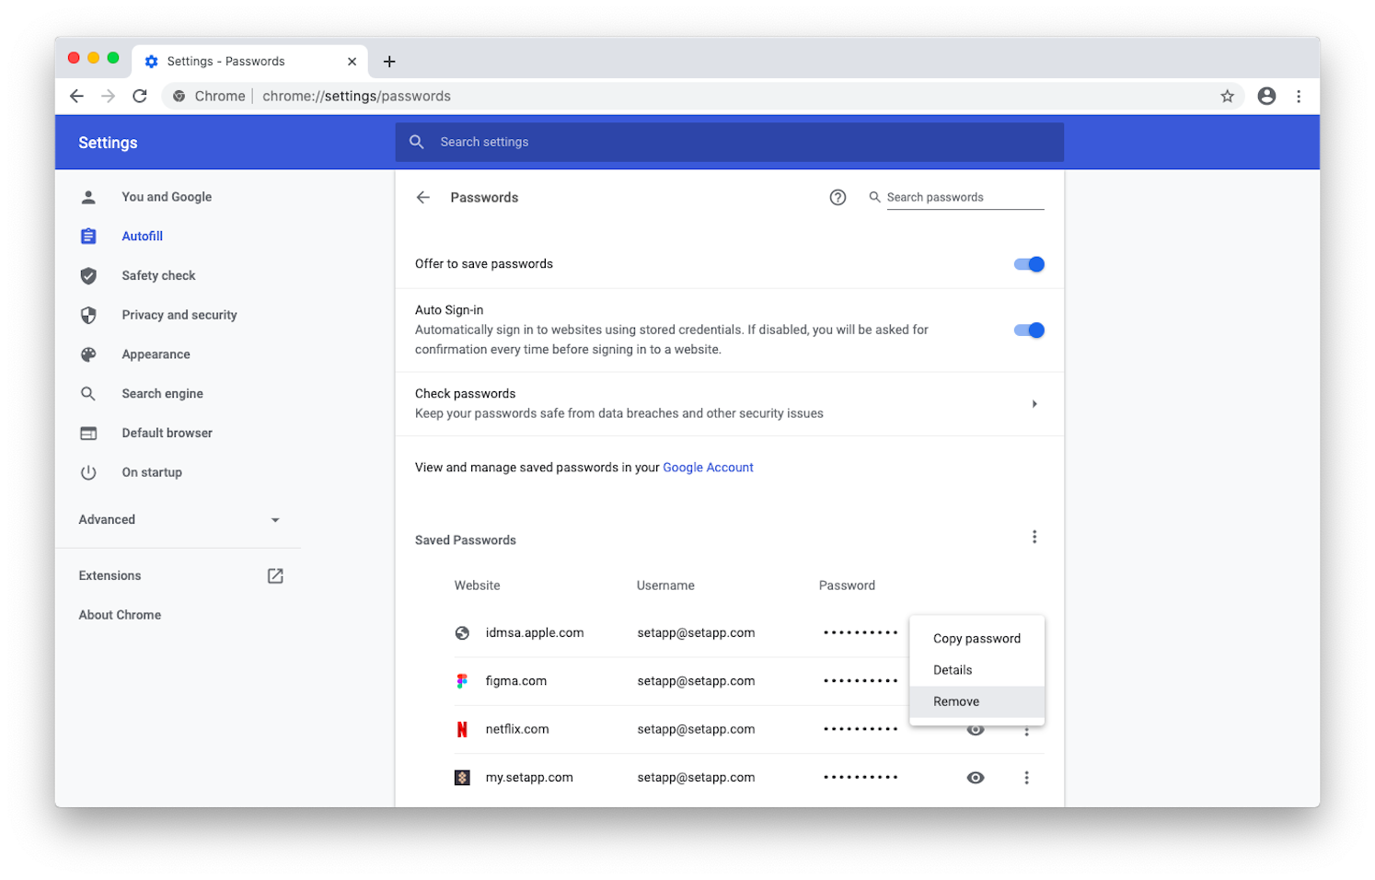Select Remove from the context menu
The height and width of the screenshot is (880, 1375).
coord(956,701)
